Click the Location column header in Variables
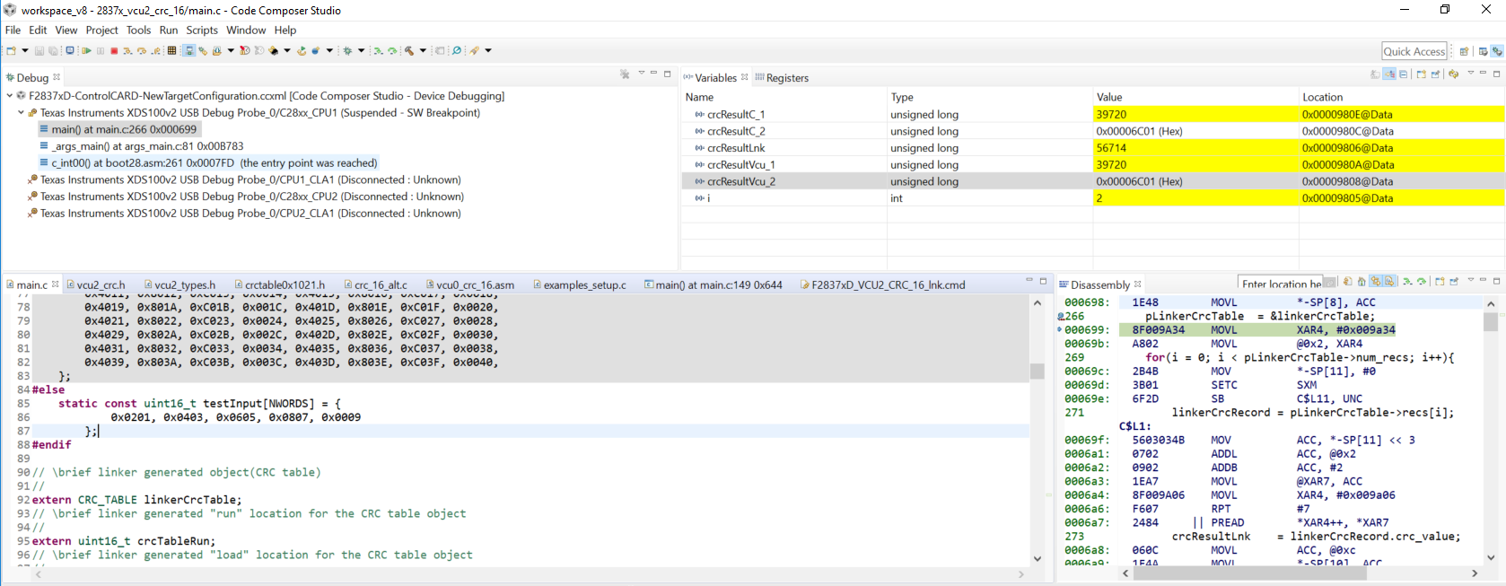The height and width of the screenshot is (586, 1506). click(1401, 97)
